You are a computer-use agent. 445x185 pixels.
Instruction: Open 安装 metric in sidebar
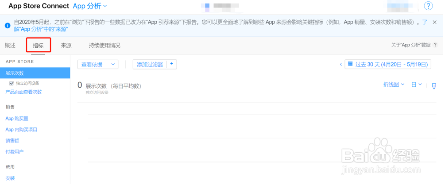[x=10, y=178]
